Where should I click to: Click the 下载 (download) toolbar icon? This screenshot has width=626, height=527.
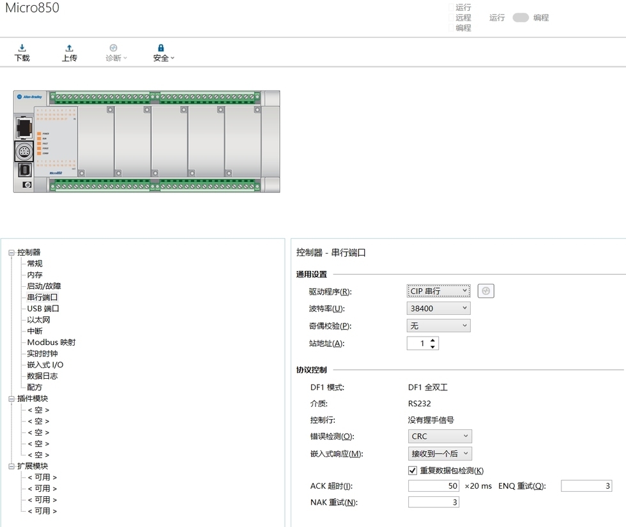point(22,53)
